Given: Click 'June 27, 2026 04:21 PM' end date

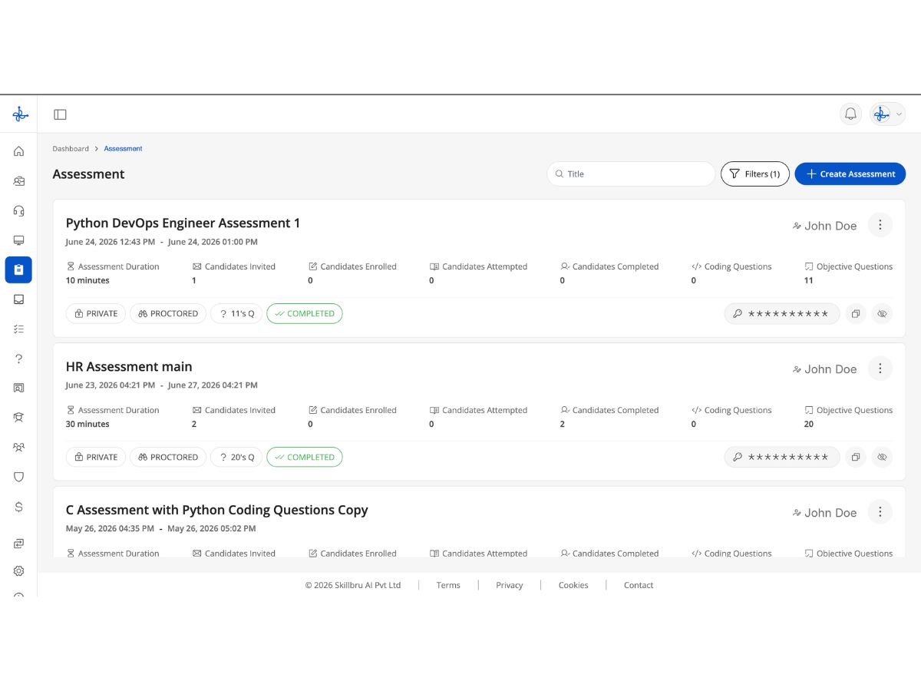Looking at the screenshot, I should [x=213, y=385].
